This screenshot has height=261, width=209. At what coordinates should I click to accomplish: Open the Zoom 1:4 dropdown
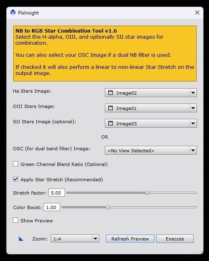point(75,238)
